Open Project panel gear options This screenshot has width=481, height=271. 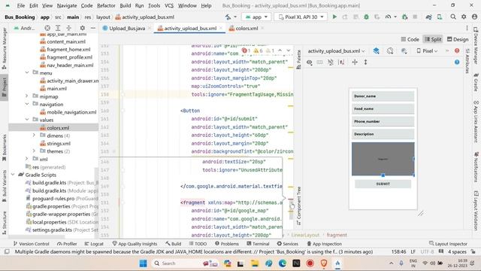coord(82,28)
